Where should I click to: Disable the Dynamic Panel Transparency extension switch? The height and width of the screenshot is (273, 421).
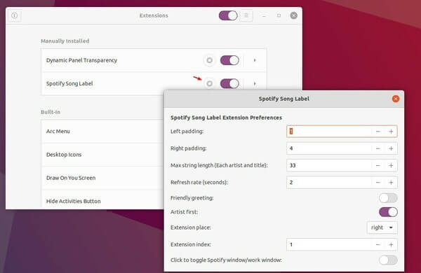pos(229,60)
